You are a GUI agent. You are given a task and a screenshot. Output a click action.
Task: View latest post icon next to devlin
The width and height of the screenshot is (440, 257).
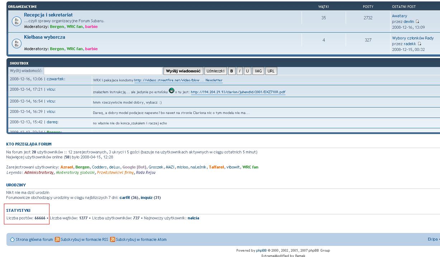tap(417, 22)
